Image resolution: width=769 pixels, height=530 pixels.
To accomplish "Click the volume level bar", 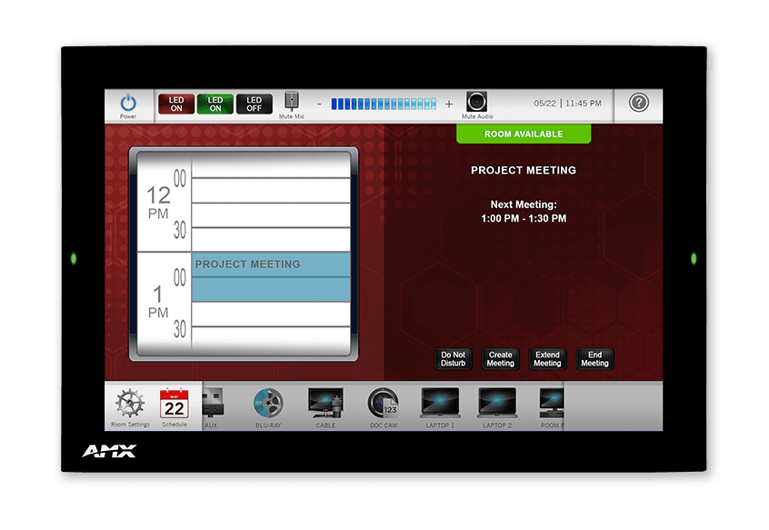I will [384, 104].
